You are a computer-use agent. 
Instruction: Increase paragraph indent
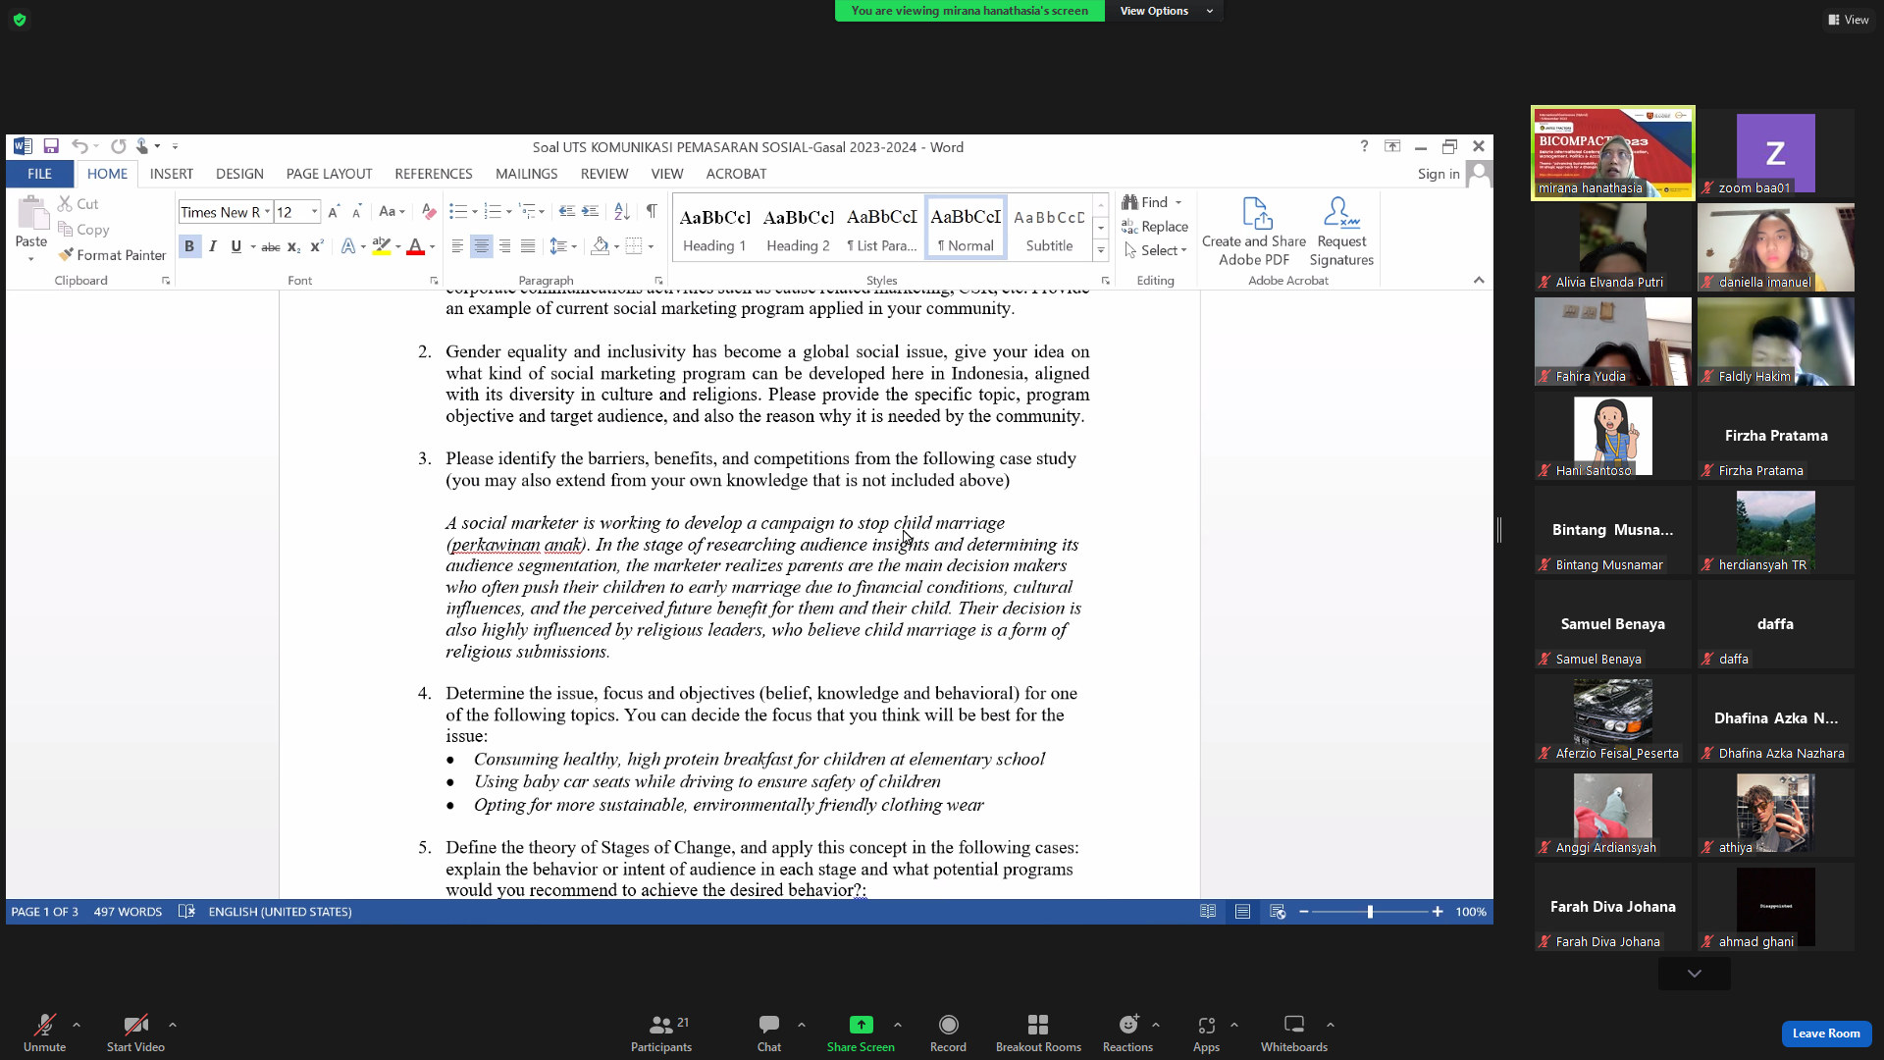(590, 212)
